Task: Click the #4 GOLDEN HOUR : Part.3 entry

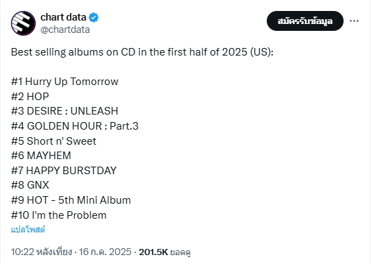Action: coord(75,126)
